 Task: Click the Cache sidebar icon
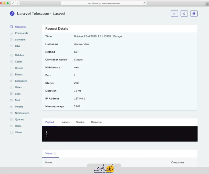click(11, 62)
